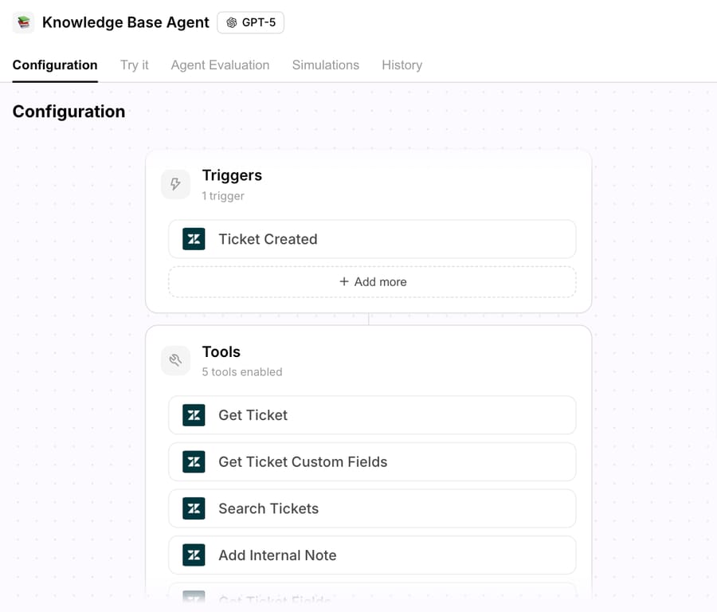This screenshot has height=612, width=717.
Task: Click Zendesk icon beside Ticket Created
Action: pyautogui.click(x=194, y=239)
